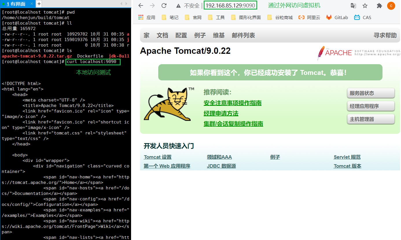Open the translate page icon
This screenshot has height=240, width=401.
353,5
